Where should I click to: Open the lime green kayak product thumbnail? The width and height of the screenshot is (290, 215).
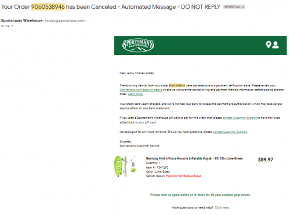(125, 166)
